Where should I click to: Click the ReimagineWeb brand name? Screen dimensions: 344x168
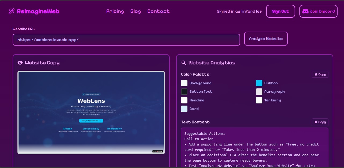(x=38, y=11)
